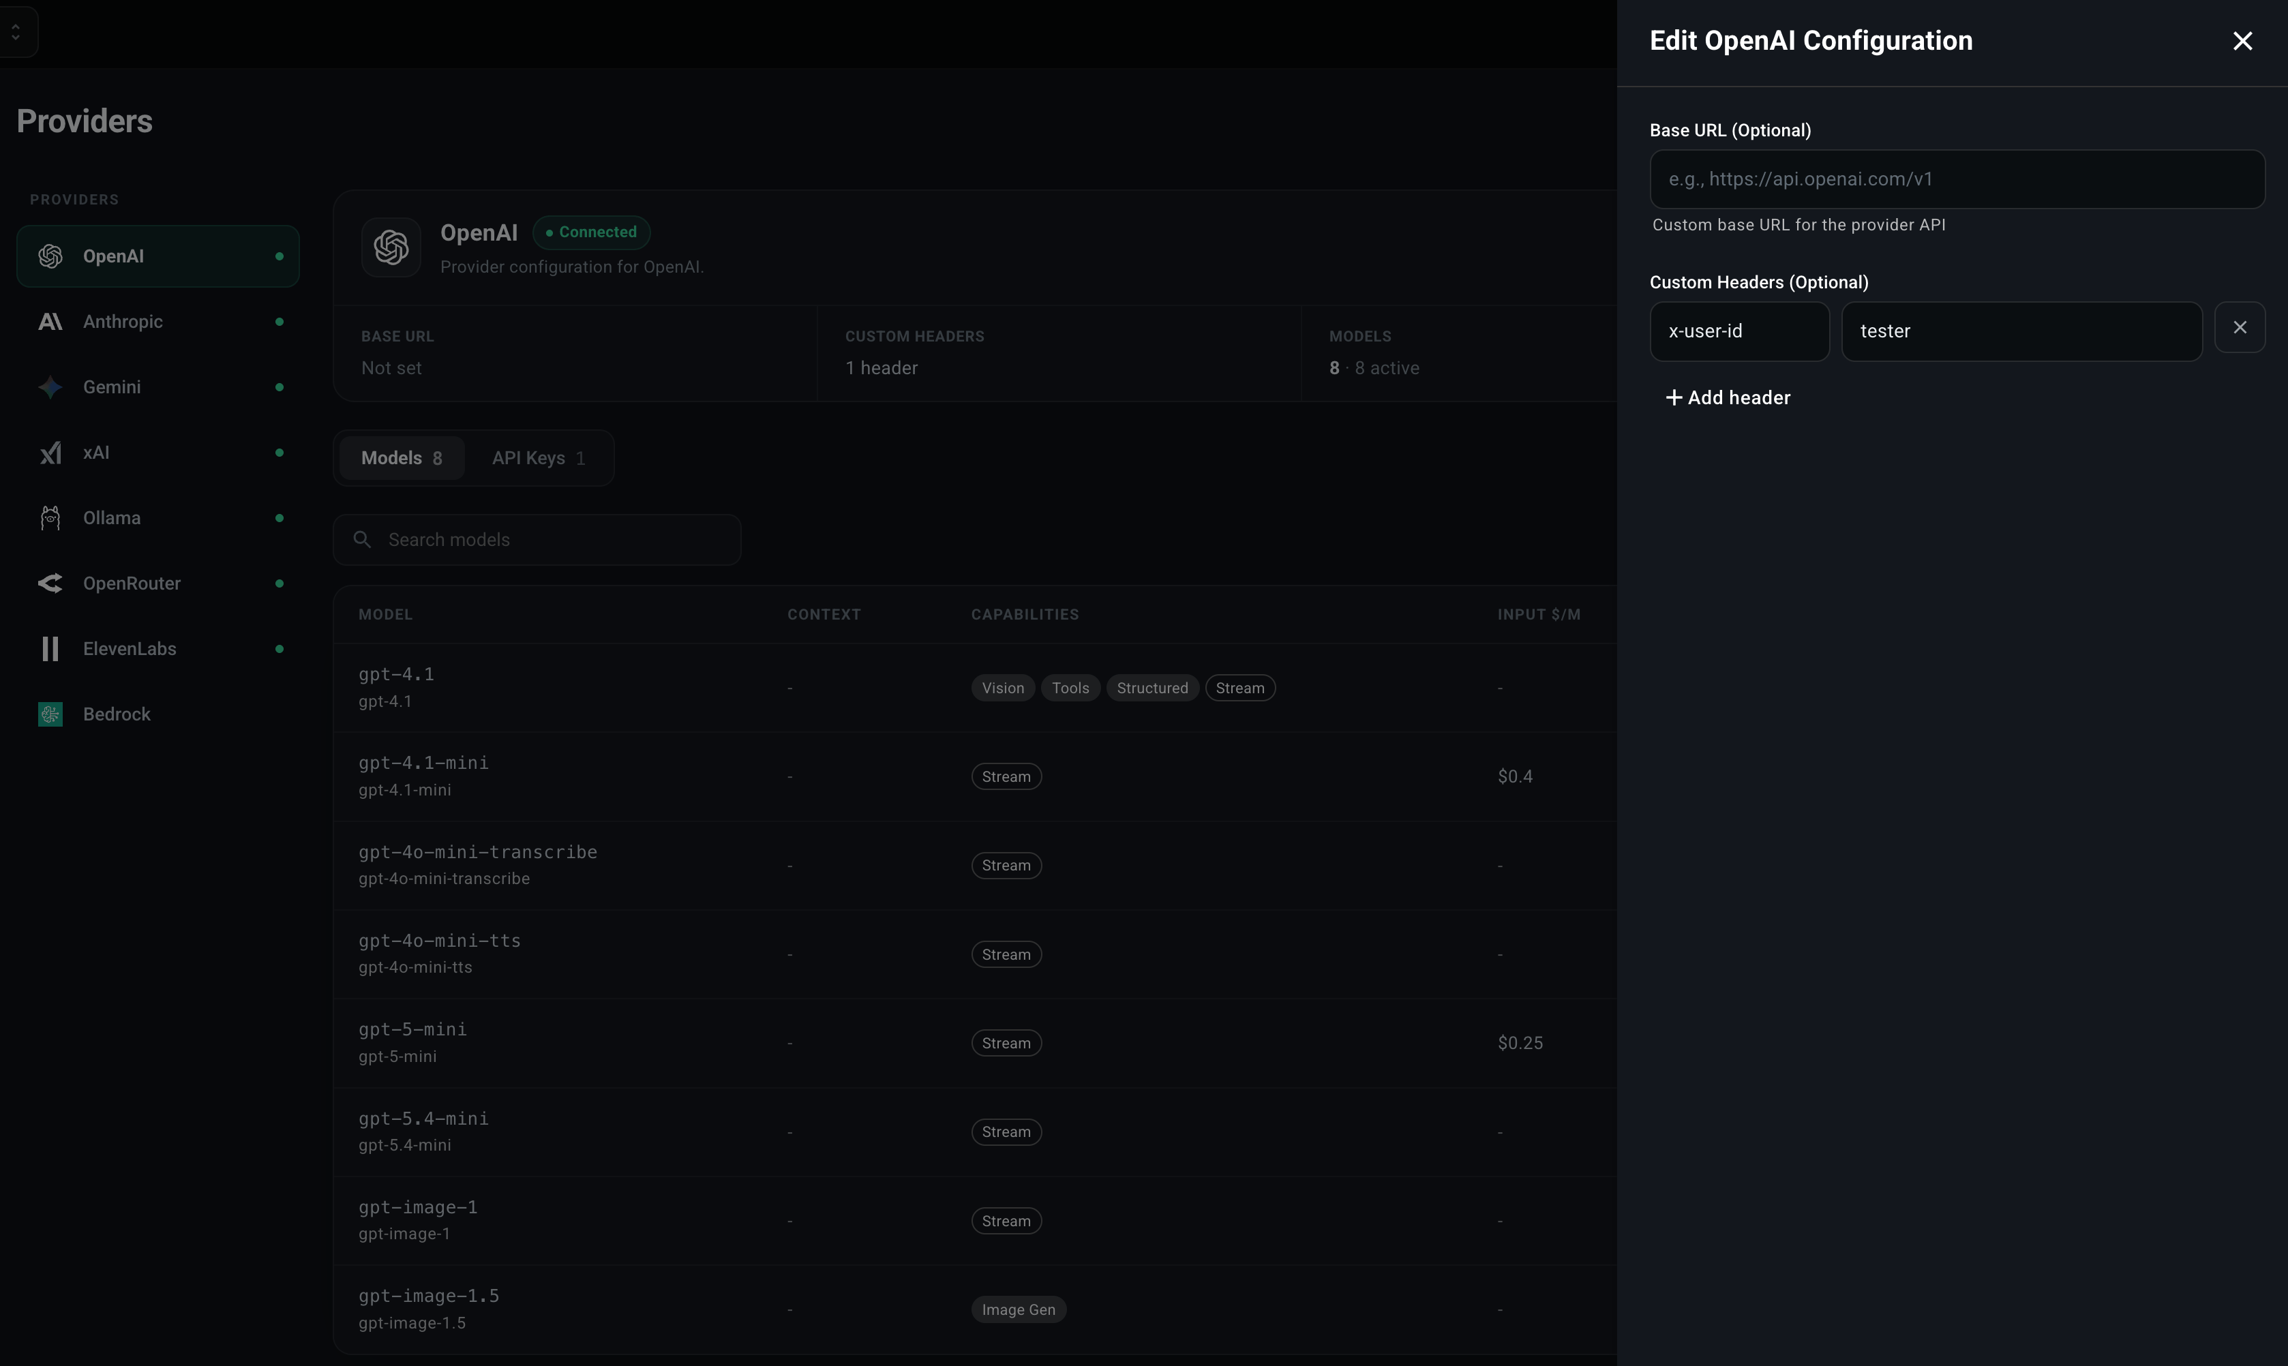Select Ollama provider in sidebar
2288x1366 pixels.
(158, 517)
